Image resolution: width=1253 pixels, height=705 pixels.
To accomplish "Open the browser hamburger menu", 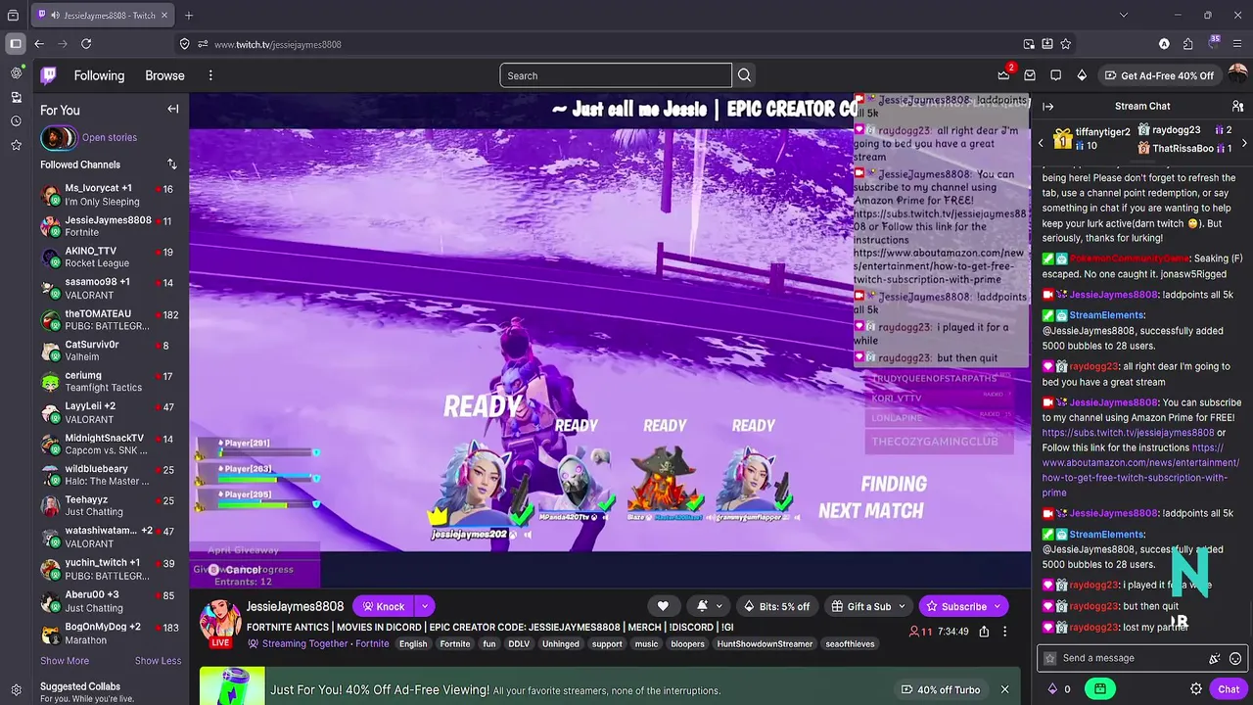I will click(1237, 44).
